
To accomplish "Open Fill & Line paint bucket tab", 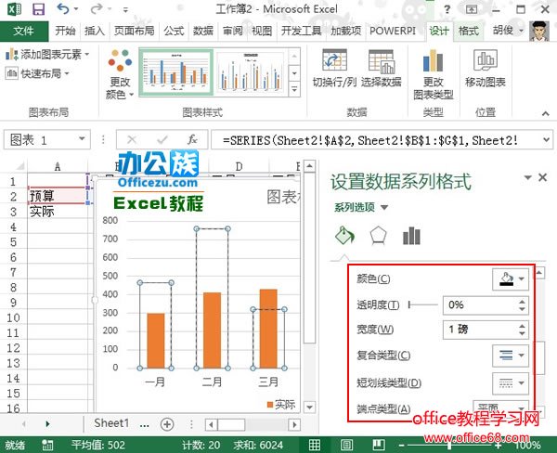I will (344, 235).
